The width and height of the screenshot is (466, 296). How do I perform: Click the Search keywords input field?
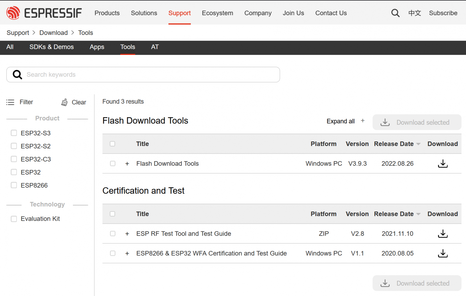pyautogui.click(x=121, y=74)
